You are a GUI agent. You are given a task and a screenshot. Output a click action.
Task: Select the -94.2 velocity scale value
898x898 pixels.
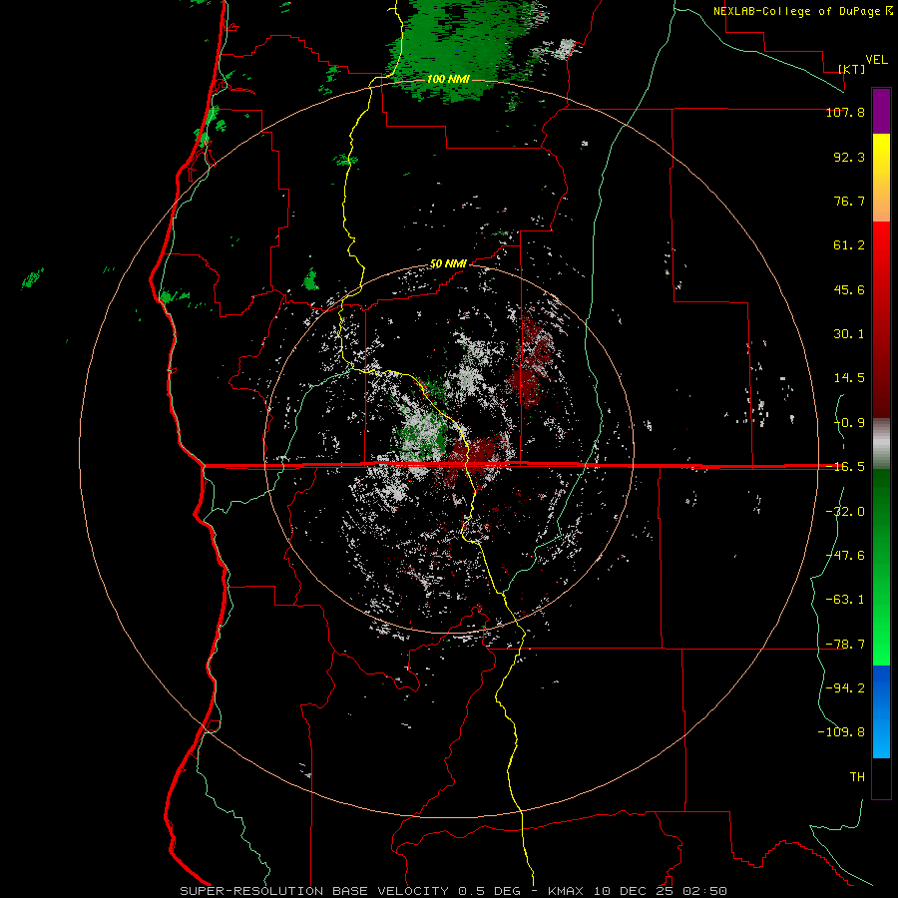pos(845,687)
